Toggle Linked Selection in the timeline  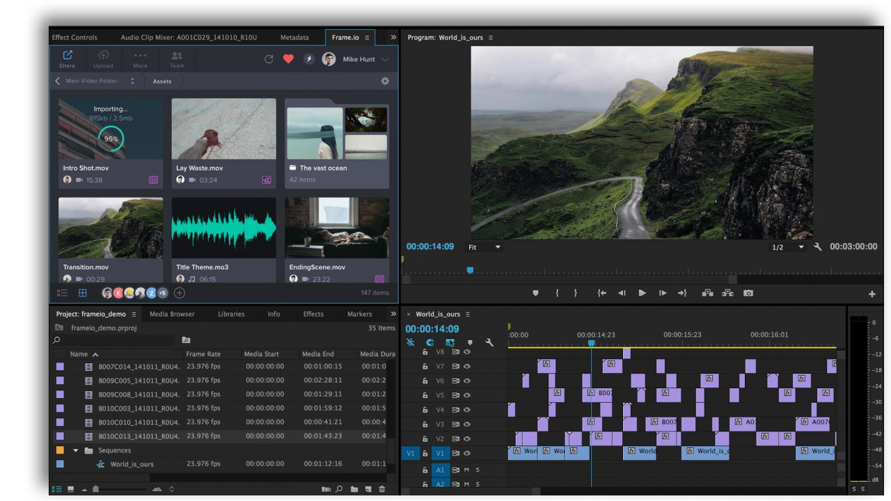[450, 342]
